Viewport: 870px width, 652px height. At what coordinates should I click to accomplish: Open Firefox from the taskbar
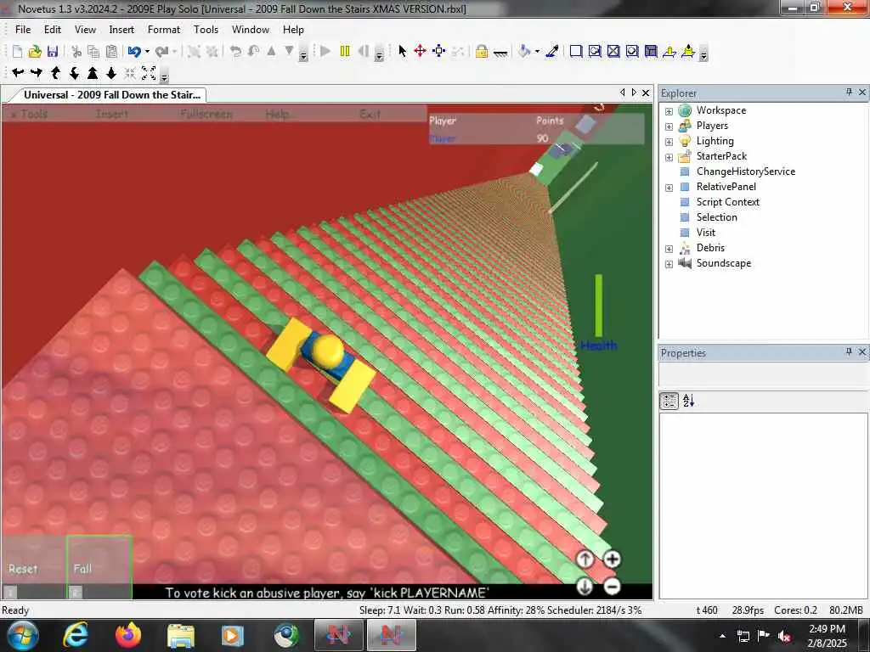click(128, 635)
